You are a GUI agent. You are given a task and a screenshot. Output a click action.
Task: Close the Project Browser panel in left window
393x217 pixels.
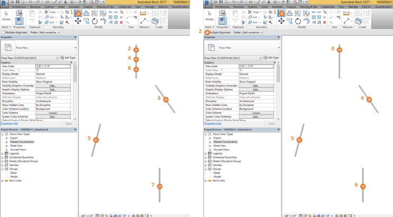click(75, 130)
